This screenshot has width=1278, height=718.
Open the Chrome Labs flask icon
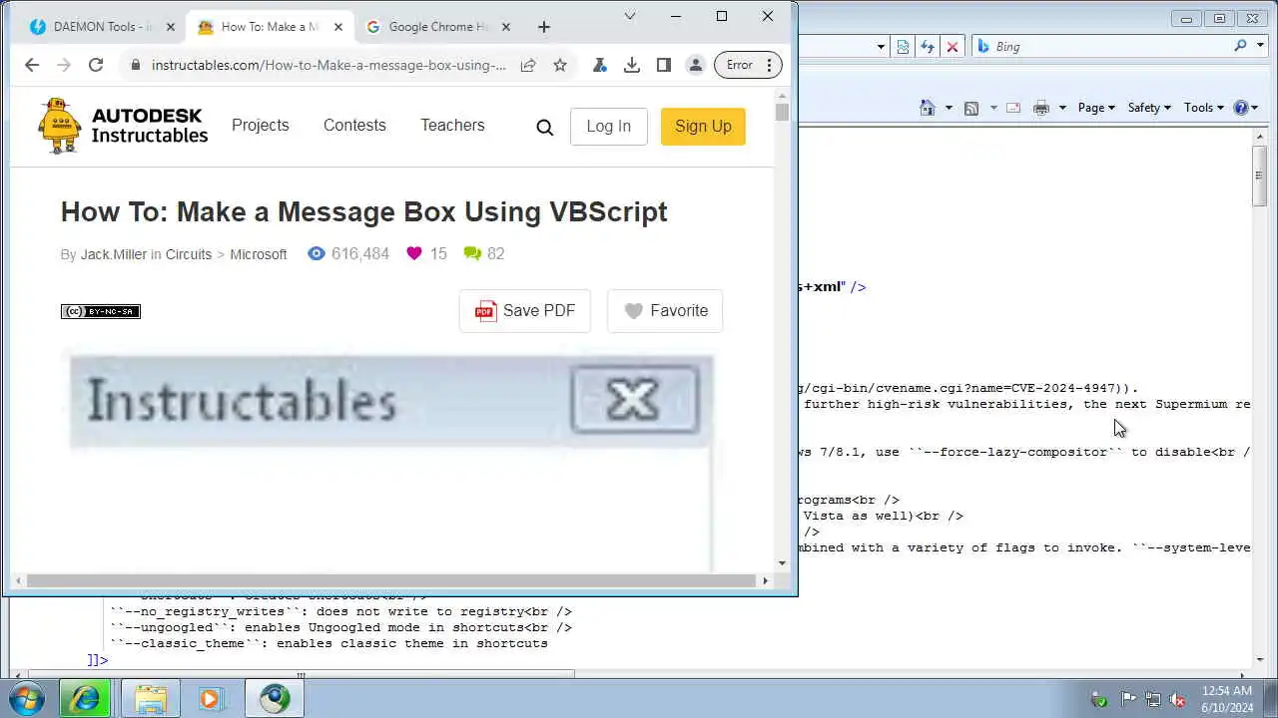pos(600,65)
